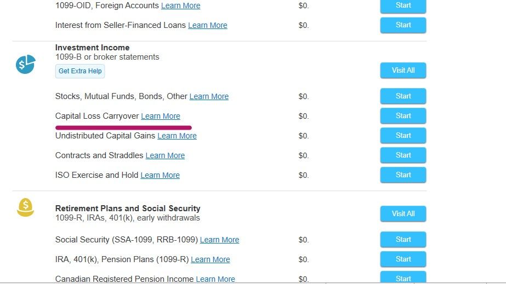This screenshot has width=506, height=284.
Task: Open Learn More for Undistributed Capital Gains
Action: pos(177,136)
